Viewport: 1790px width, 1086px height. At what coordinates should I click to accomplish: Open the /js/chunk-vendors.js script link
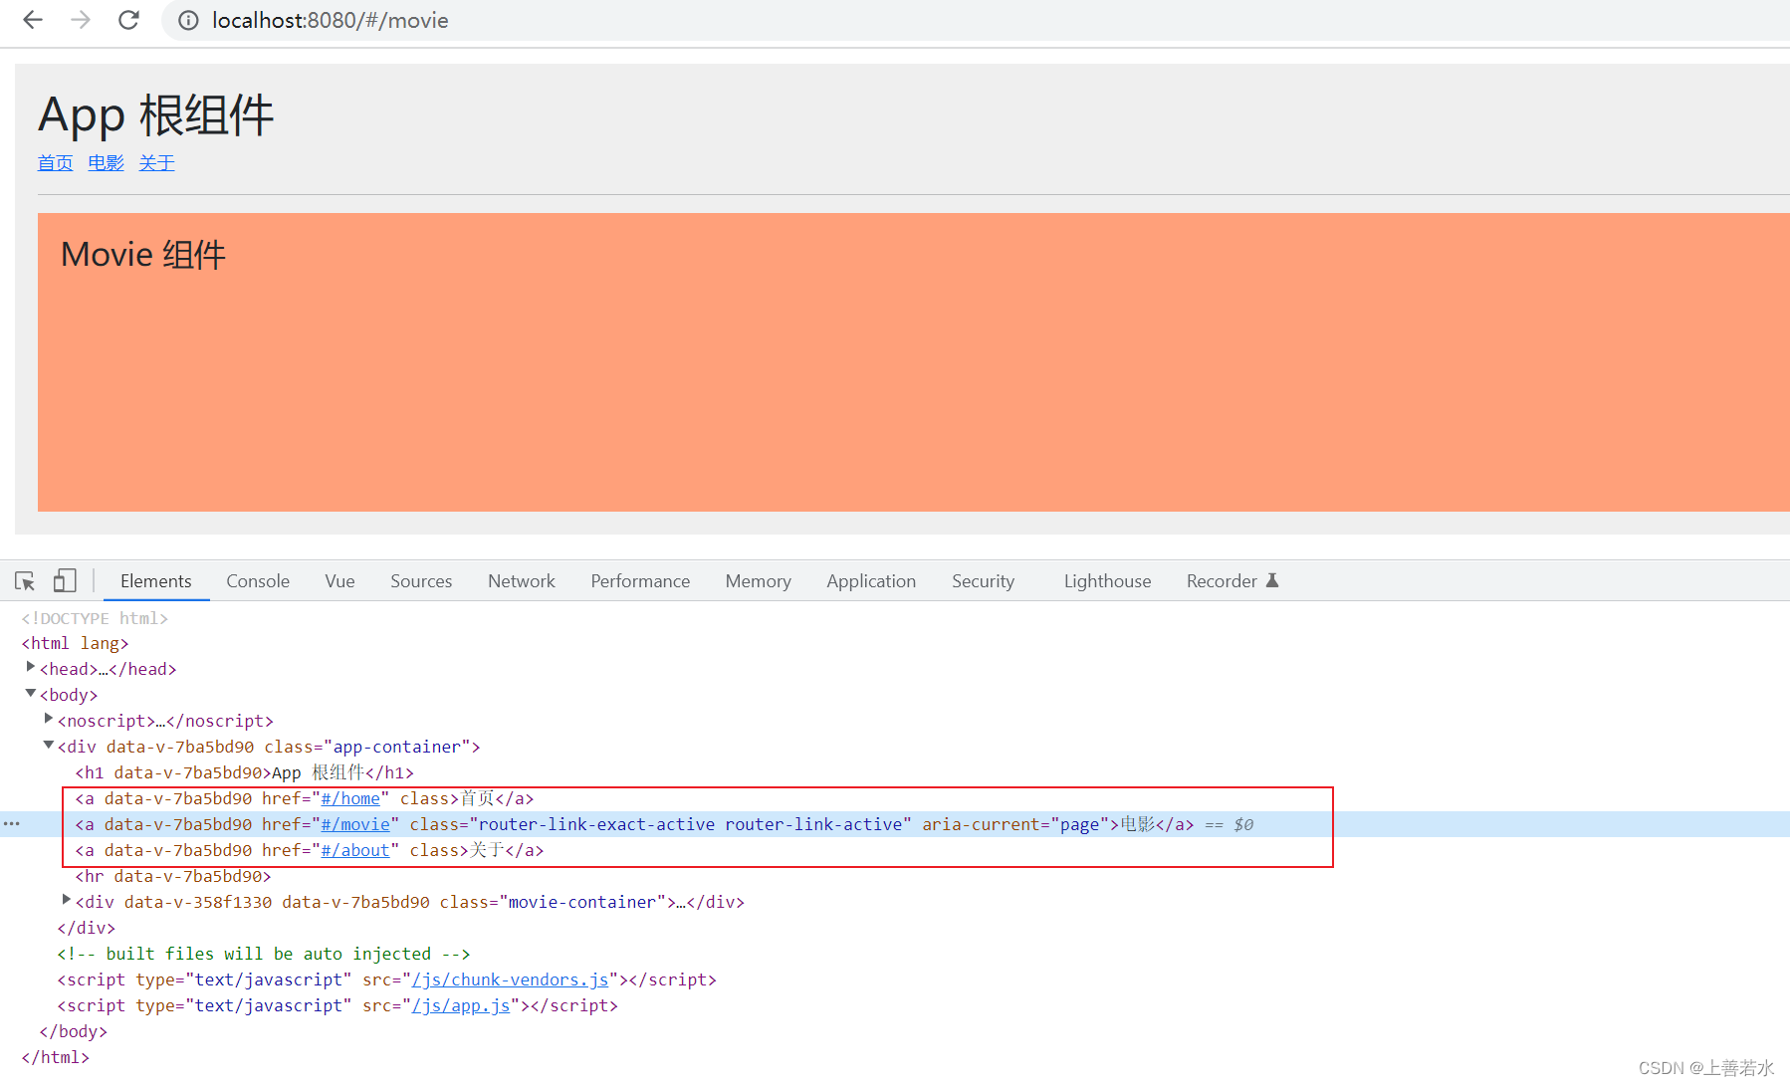tap(510, 979)
